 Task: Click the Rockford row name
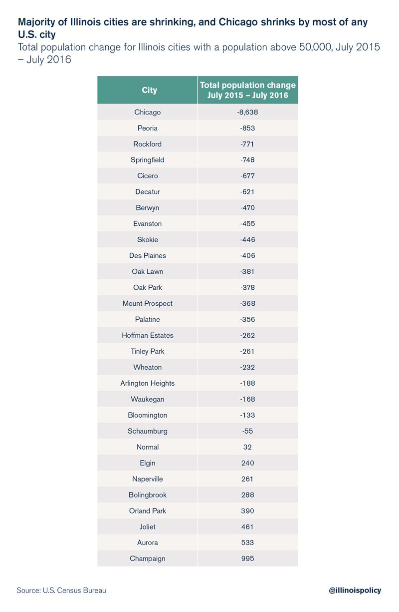148,144
